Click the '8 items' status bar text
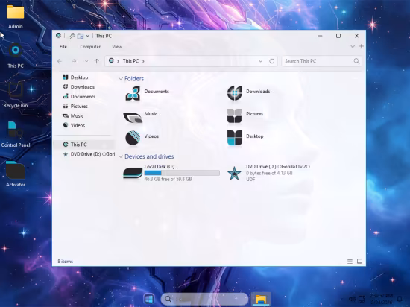 click(x=65, y=262)
